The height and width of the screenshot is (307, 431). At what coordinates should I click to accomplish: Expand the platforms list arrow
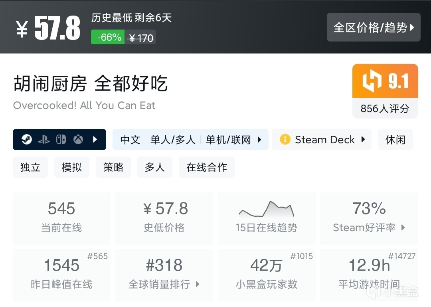coord(95,140)
